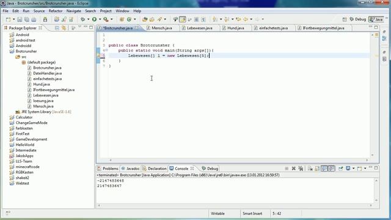Close the Console view tab

pyautogui.click(x=192, y=169)
